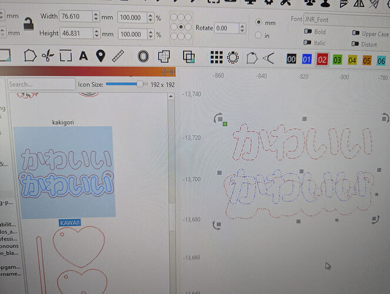Viewport: 390px width, 294px height.
Task: Click the art library Search field
Action: (42, 84)
